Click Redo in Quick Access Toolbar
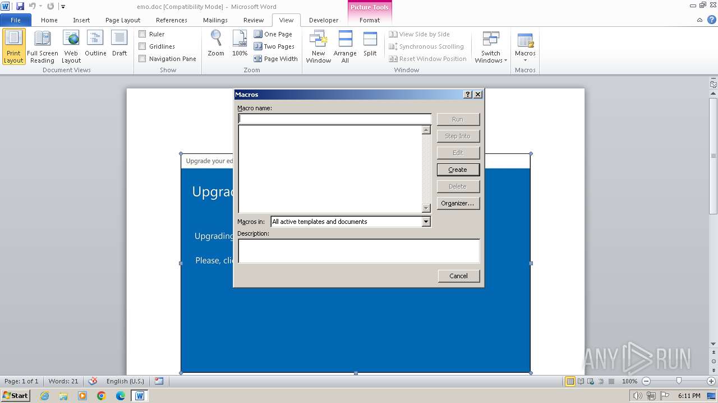 pos(50,6)
